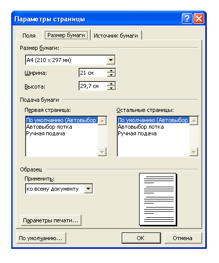Click the Ширина input field
The height and width of the screenshot is (263, 219).
(93, 73)
